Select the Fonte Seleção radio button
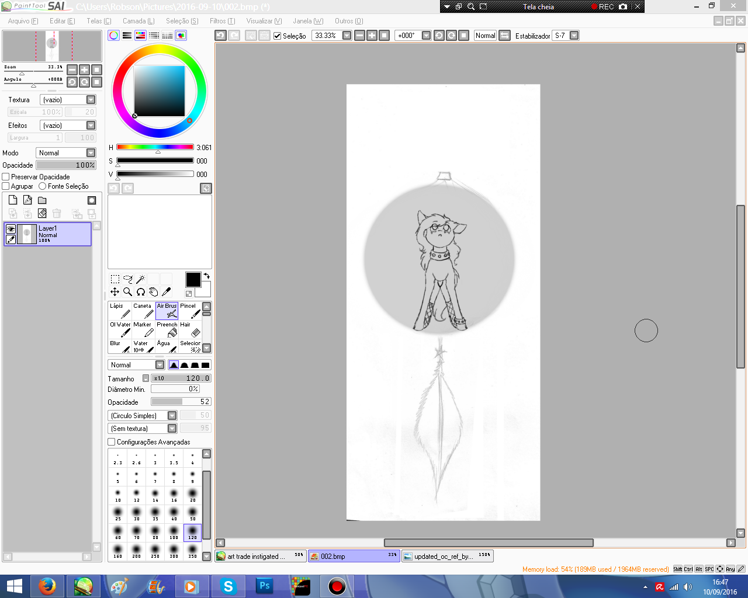748x598 pixels. (43, 186)
